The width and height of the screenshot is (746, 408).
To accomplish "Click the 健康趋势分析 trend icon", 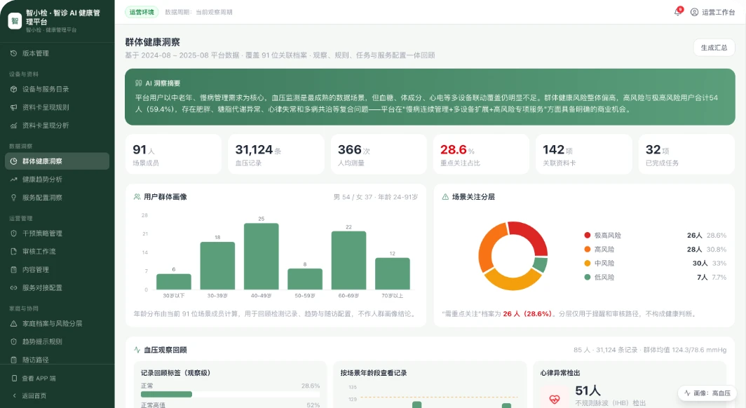I will tap(13, 179).
